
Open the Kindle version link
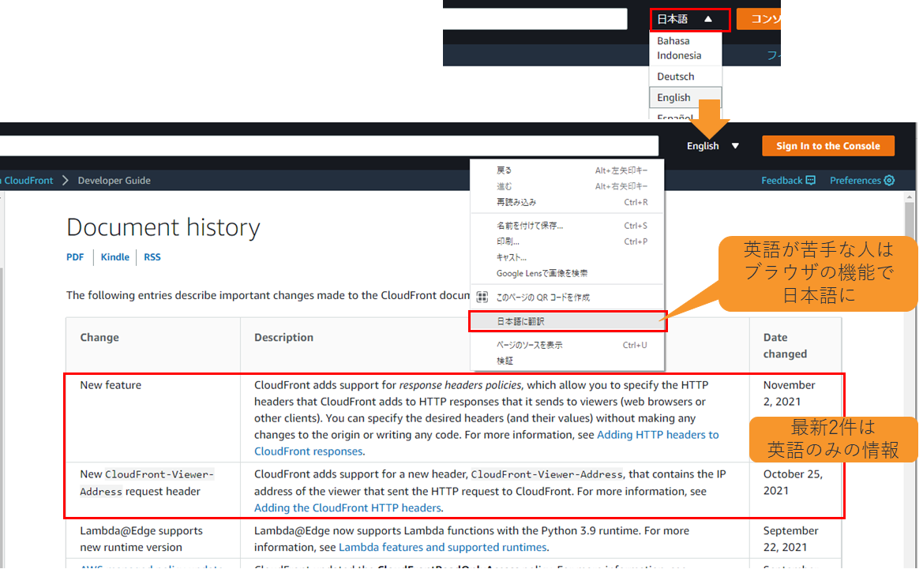114,257
